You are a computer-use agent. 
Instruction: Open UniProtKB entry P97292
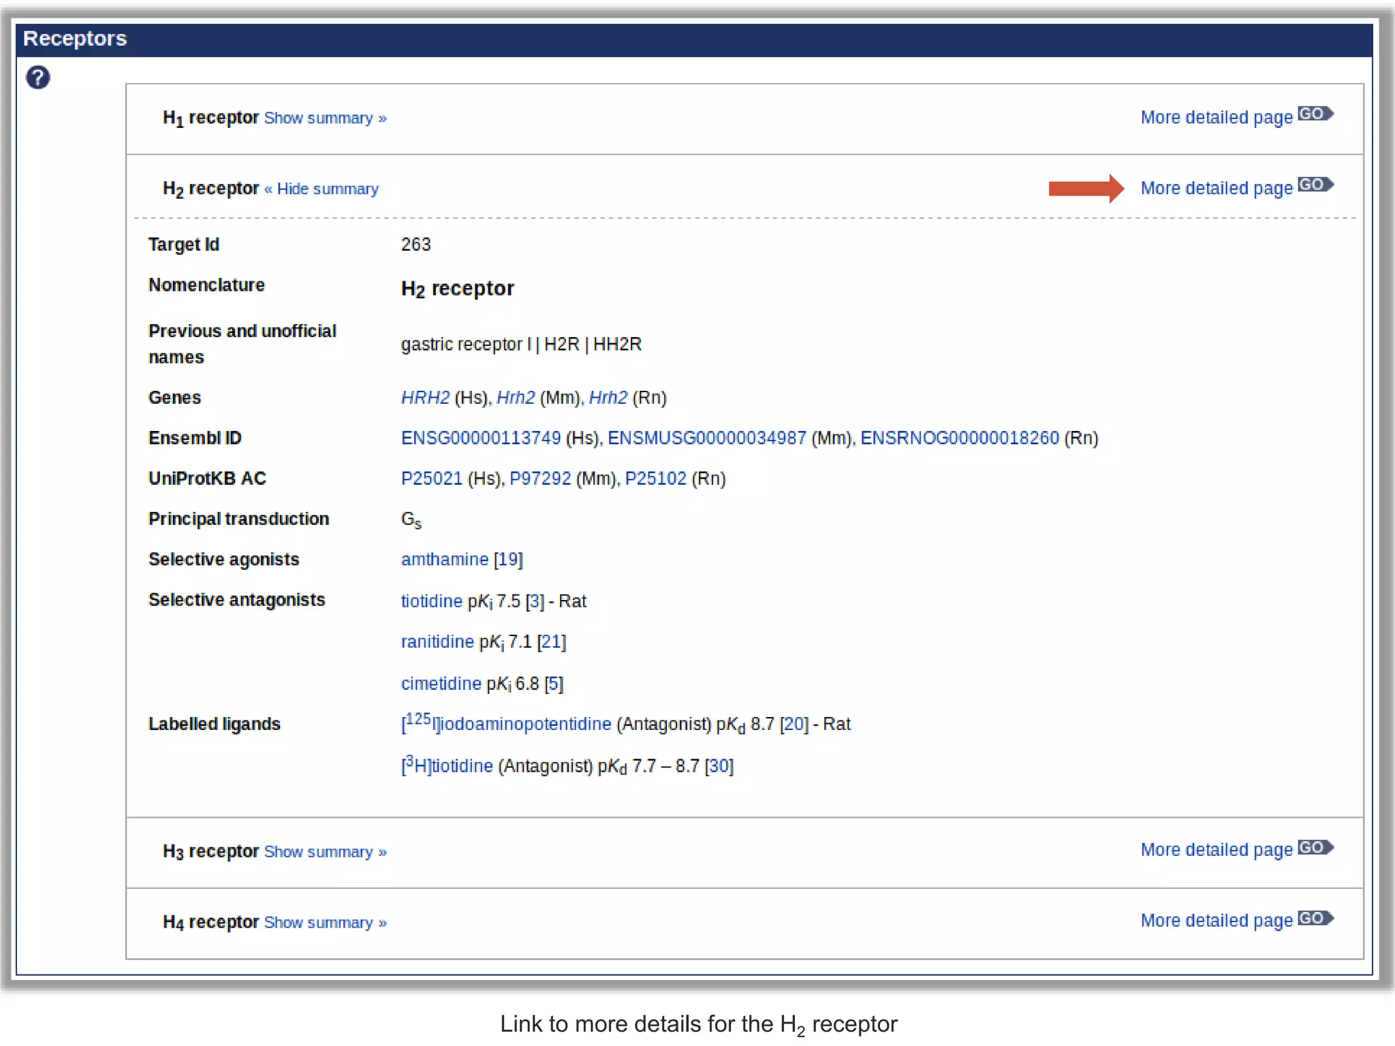point(540,479)
